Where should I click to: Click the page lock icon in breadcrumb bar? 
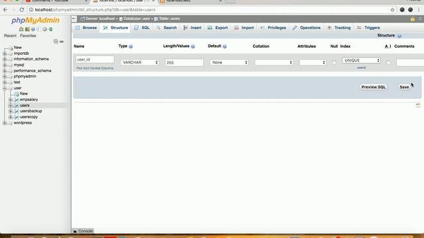(x=413, y=19)
